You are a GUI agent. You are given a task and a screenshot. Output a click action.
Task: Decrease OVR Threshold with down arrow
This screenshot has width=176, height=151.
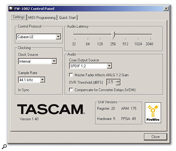point(118,84)
